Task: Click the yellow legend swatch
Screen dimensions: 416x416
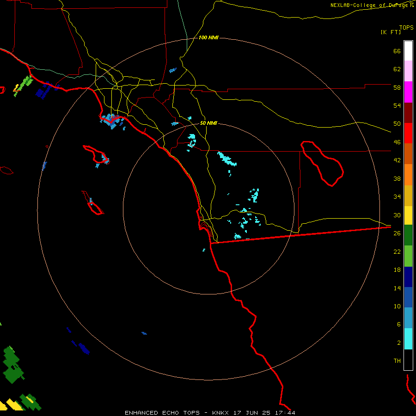Action: tap(408, 215)
